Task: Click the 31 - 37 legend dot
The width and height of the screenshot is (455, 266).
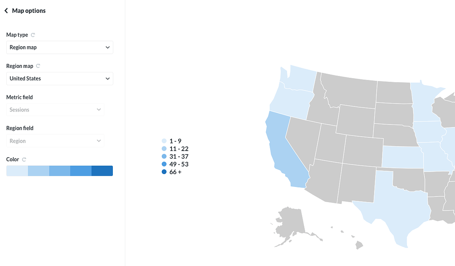Action: tap(164, 156)
